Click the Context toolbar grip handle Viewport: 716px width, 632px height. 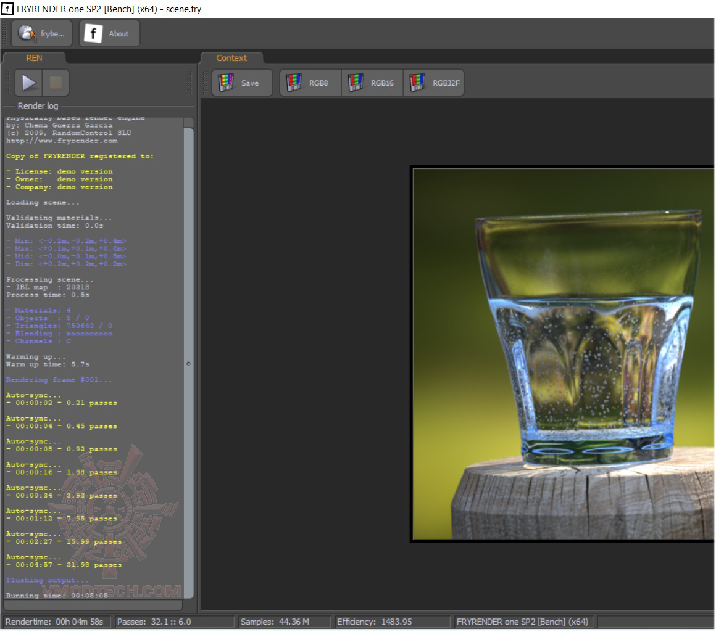coord(205,83)
